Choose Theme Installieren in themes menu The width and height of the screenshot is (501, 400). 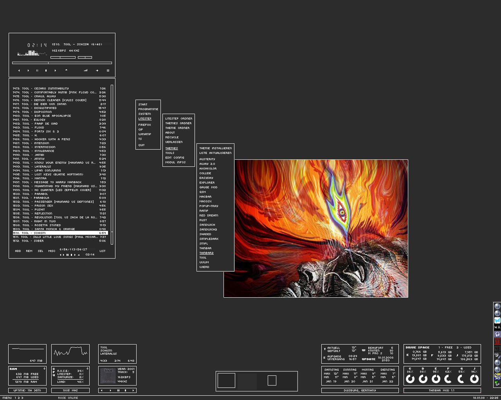click(215, 148)
